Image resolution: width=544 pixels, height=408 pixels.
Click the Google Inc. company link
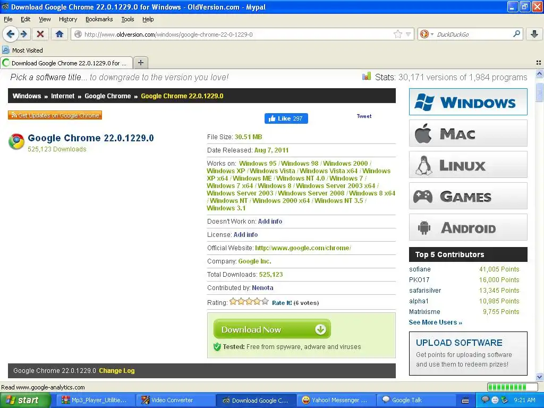(254, 261)
